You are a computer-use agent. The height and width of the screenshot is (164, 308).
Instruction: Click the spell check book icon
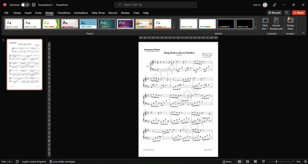tap(17, 162)
